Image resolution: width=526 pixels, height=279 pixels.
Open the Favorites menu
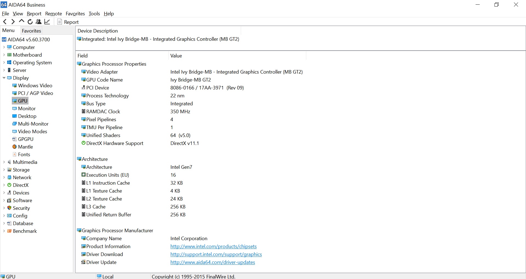(75, 14)
